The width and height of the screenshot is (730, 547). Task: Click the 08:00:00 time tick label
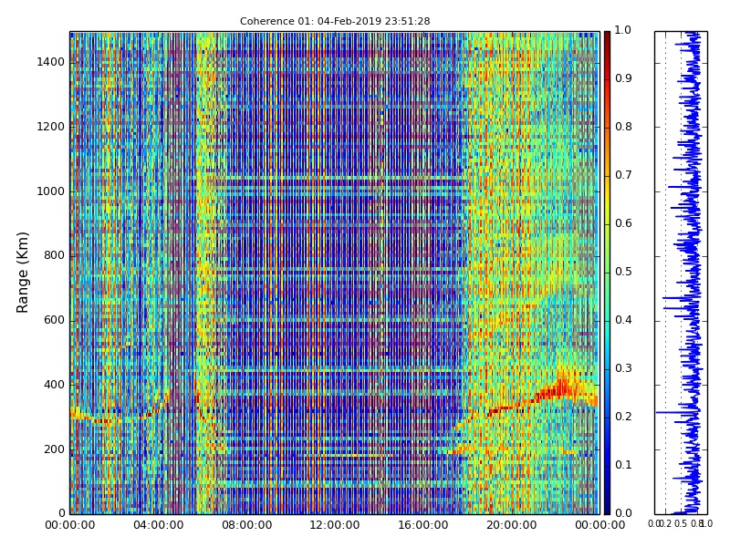pyautogui.click(x=246, y=525)
